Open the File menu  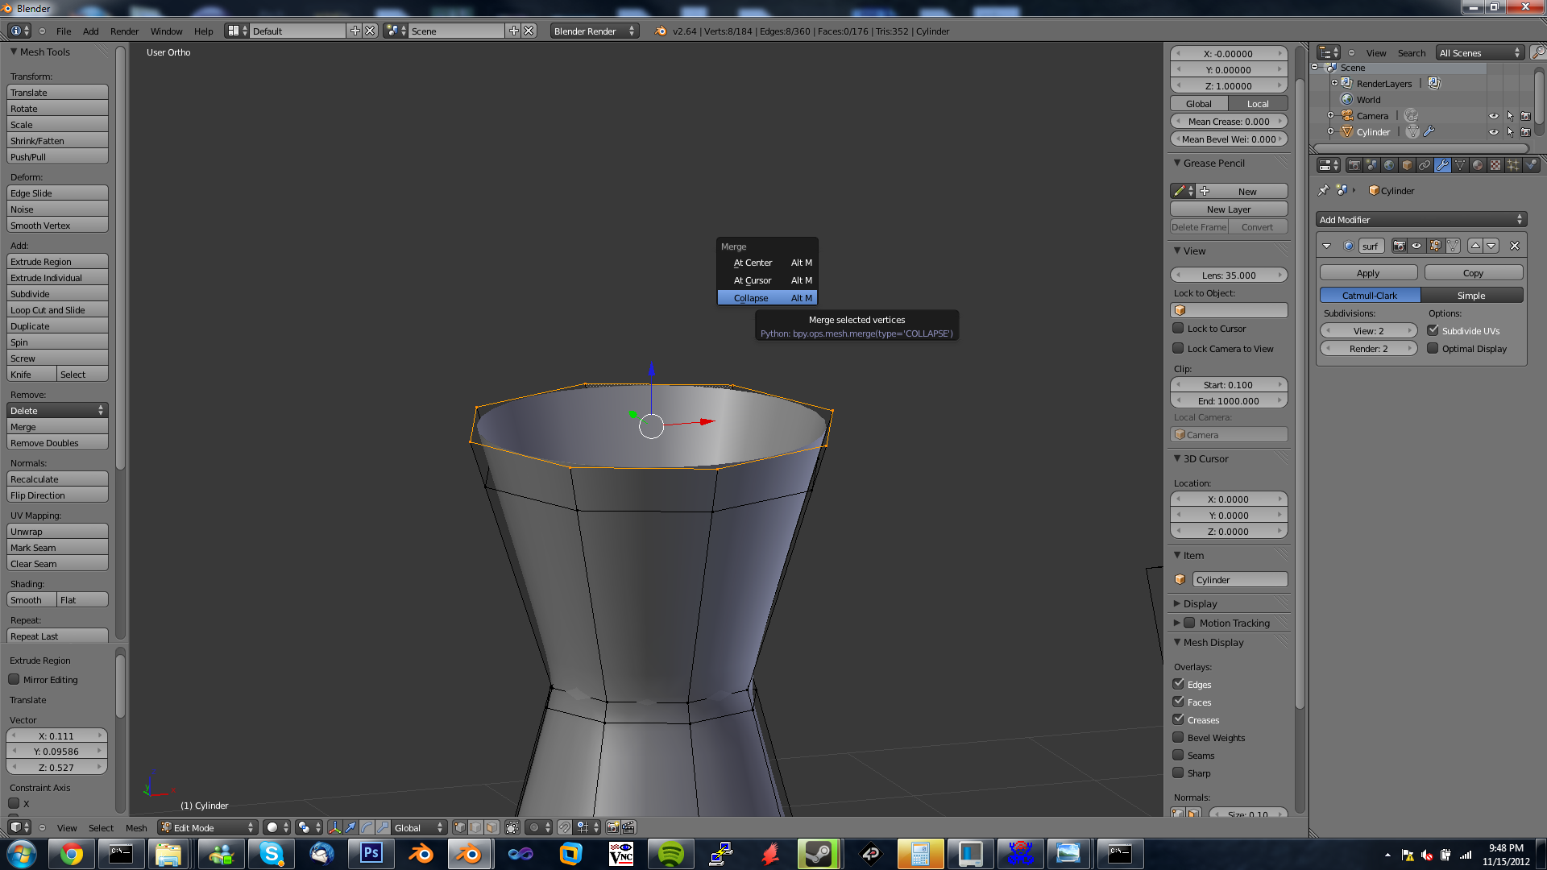[x=64, y=31]
